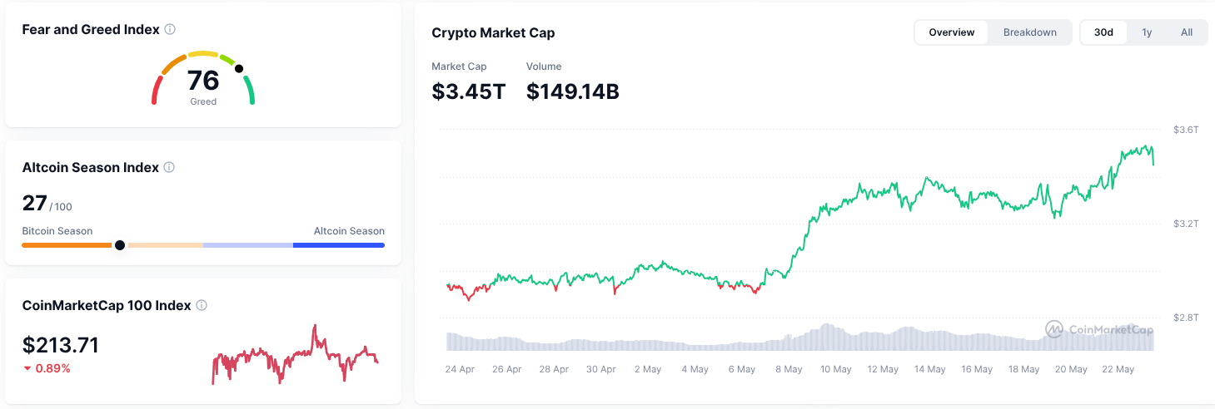Open the Fear and Greed Index title

pos(91,29)
